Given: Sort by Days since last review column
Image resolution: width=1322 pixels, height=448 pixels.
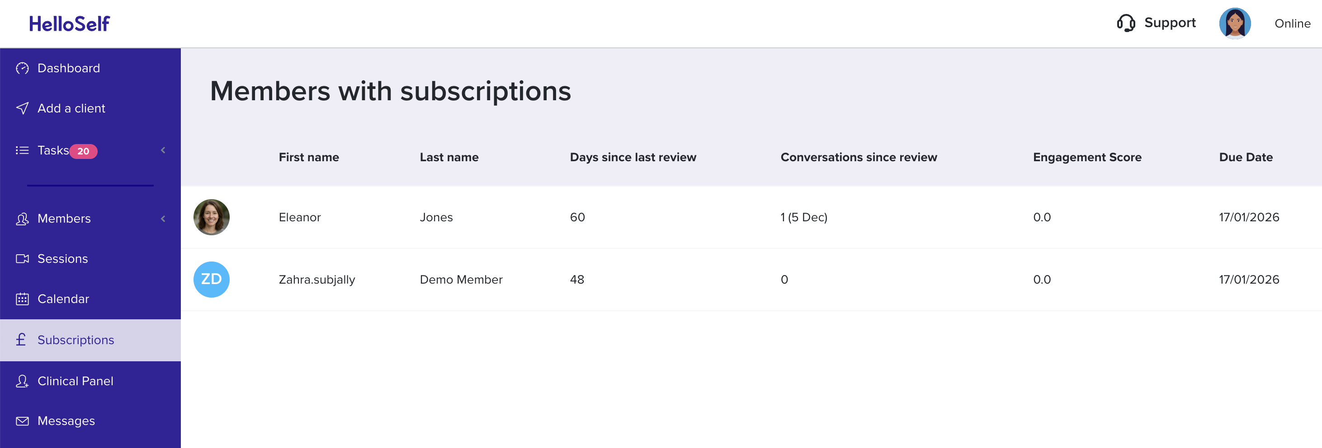Looking at the screenshot, I should pos(633,157).
